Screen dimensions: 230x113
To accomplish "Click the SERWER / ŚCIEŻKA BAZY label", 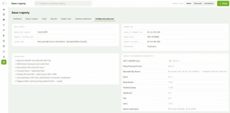I will [24, 37].
